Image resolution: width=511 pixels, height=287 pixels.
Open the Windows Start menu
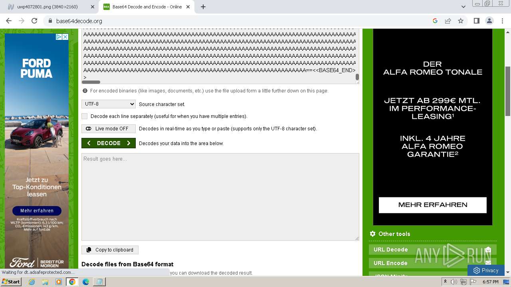11,282
